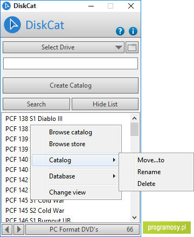Viewport: 194px width, 237px height.
Task: Click the catalog name input field
Action: tap(71, 63)
